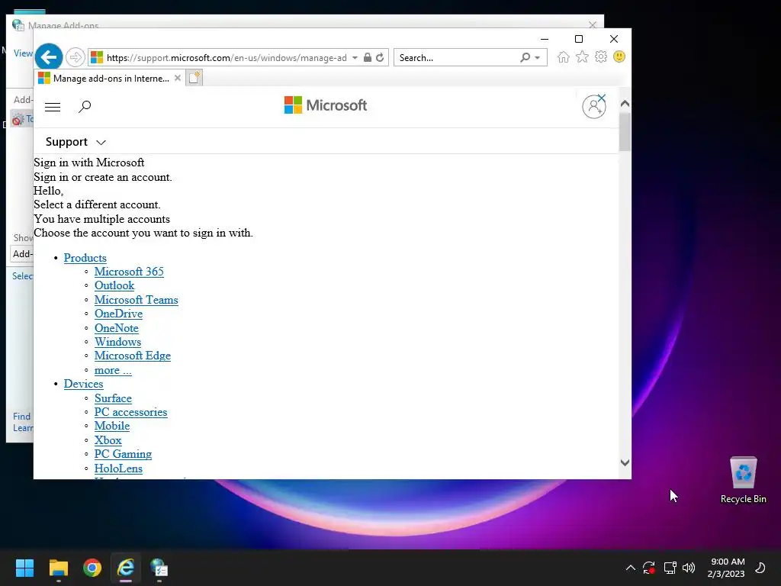The width and height of the screenshot is (781, 586).
Task: Open network tray icon
Action: tap(670, 568)
